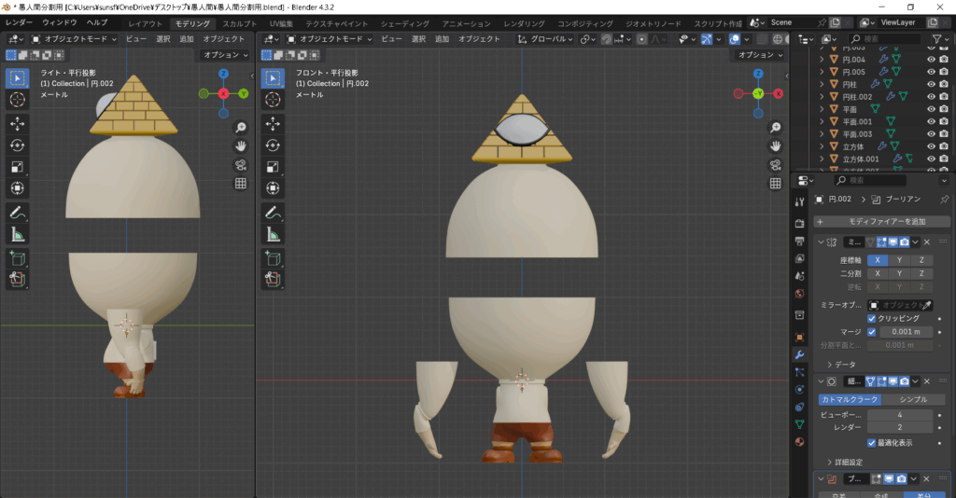Click the マージ distance value field
Image resolution: width=956 pixels, height=498 pixels.
coord(904,331)
